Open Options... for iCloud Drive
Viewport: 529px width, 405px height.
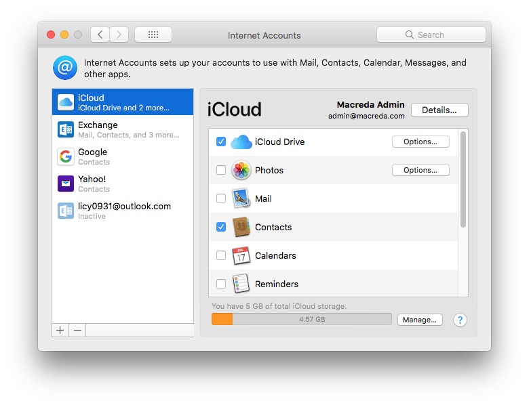click(420, 142)
